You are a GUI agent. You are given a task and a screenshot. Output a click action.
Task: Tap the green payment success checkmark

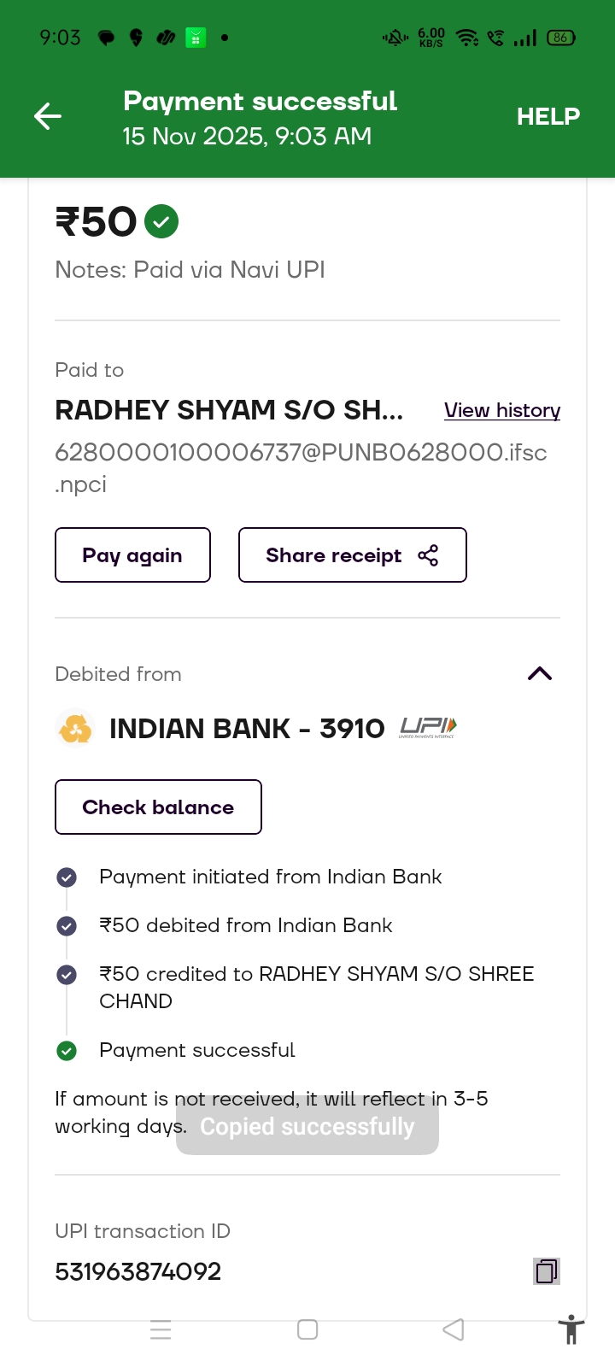coord(161,222)
